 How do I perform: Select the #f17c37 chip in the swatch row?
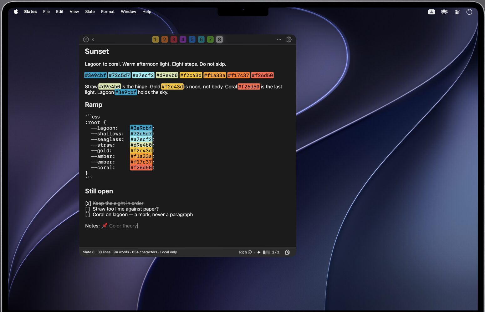tap(238, 75)
